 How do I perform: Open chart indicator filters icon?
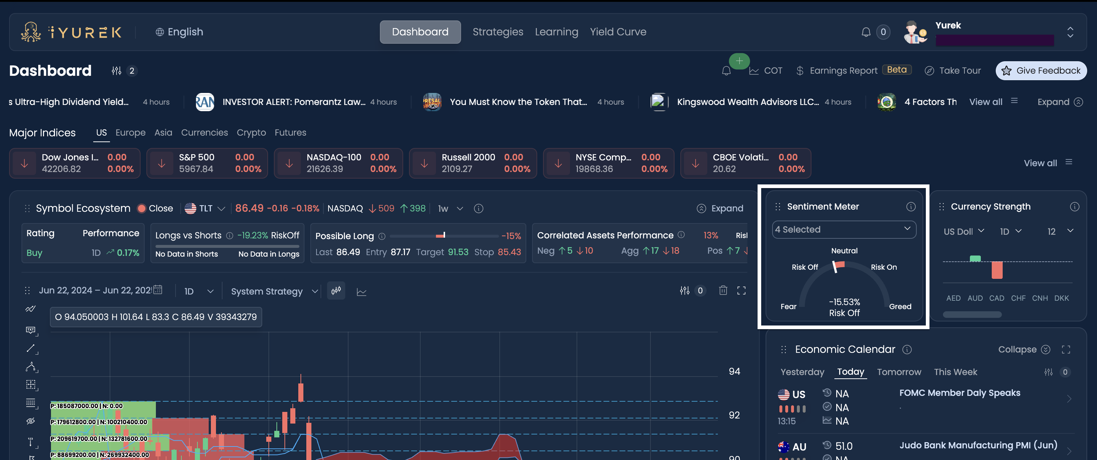point(684,291)
